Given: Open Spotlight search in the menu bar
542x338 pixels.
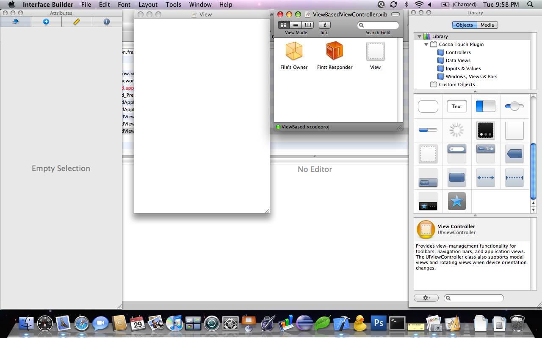Looking at the screenshot, I should [530, 5].
